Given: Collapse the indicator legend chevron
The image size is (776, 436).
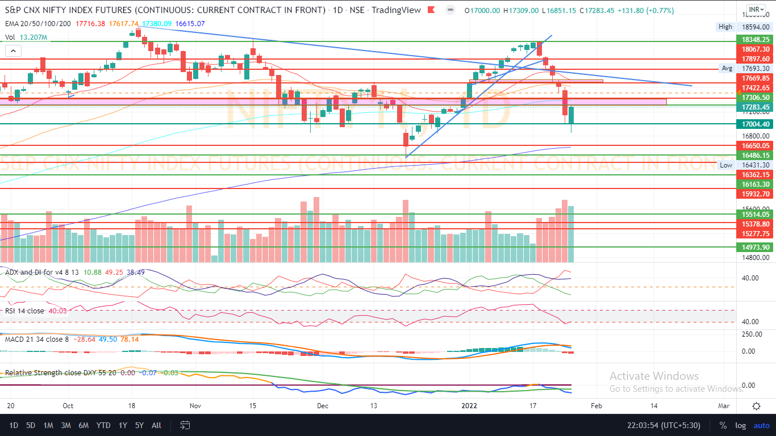Looking at the screenshot, I should tap(12, 51).
